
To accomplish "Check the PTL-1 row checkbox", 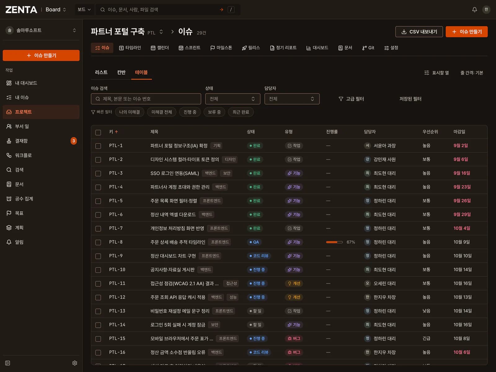I will [98, 146].
